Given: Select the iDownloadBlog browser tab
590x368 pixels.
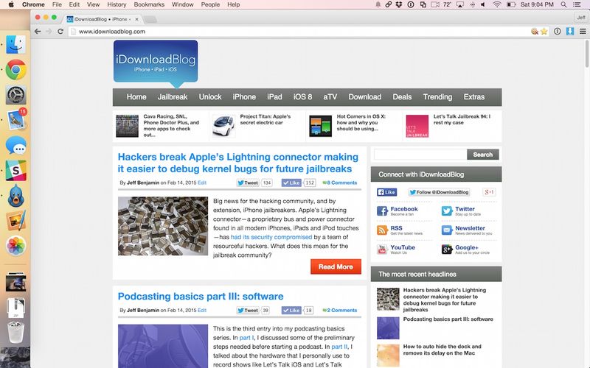Looking at the screenshot, I should click(x=103, y=19).
